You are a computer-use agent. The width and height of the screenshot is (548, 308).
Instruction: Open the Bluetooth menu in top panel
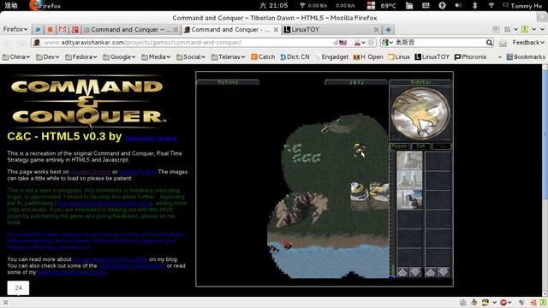pyautogui.click(x=474, y=5)
